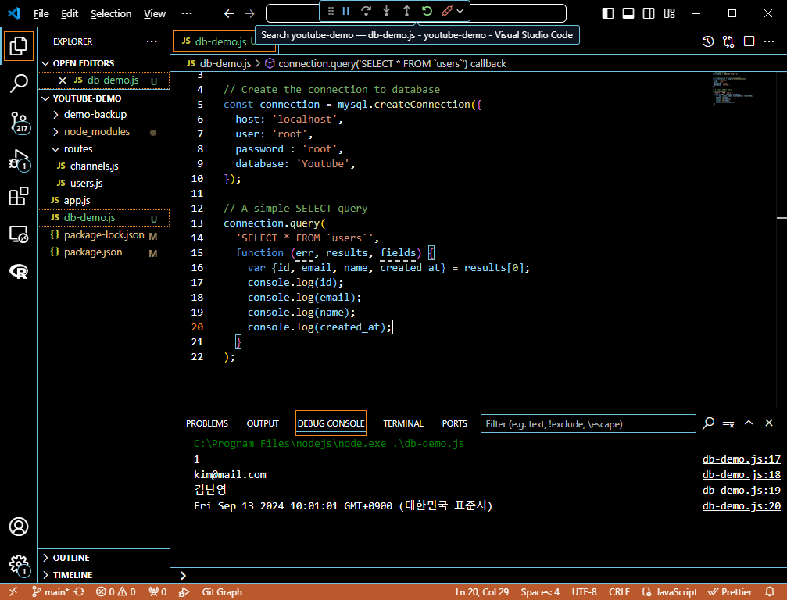Collapse the Open Editors section
The width and height of the screenshot is (787, 600).
[x=45, y=63]
